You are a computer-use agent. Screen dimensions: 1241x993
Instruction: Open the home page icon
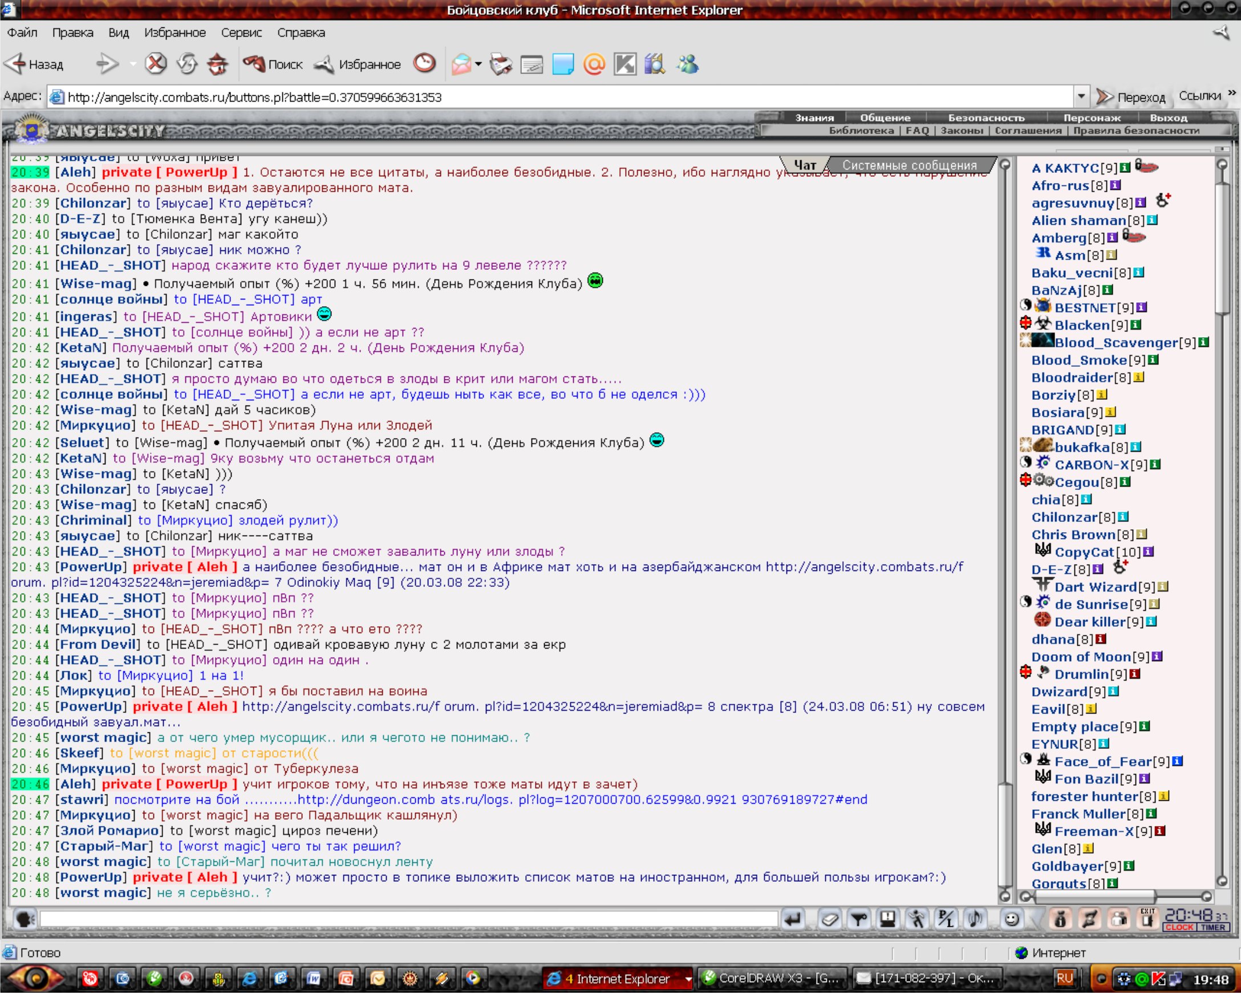coord(218,63)
